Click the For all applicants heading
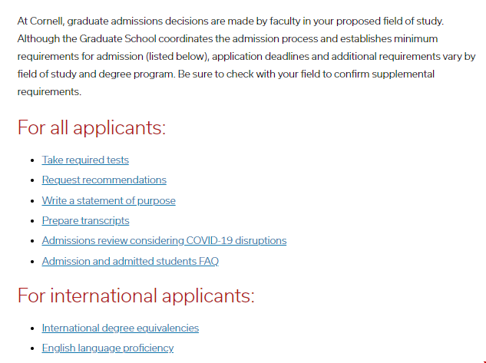The height and width of the screenshot is (363, 486). tap(91, 127)
